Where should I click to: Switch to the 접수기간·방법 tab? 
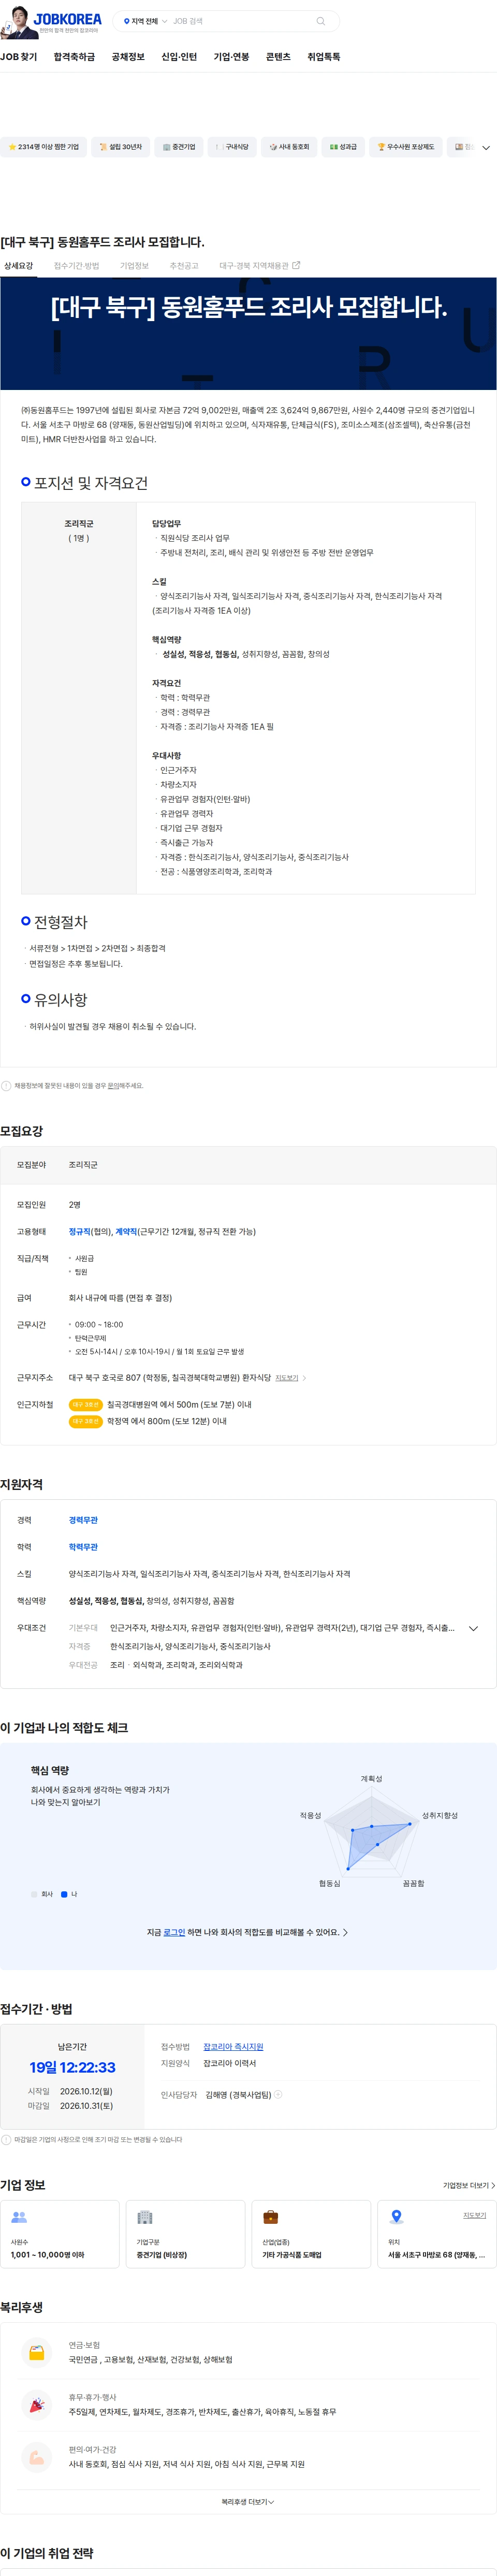coord(76,266)
